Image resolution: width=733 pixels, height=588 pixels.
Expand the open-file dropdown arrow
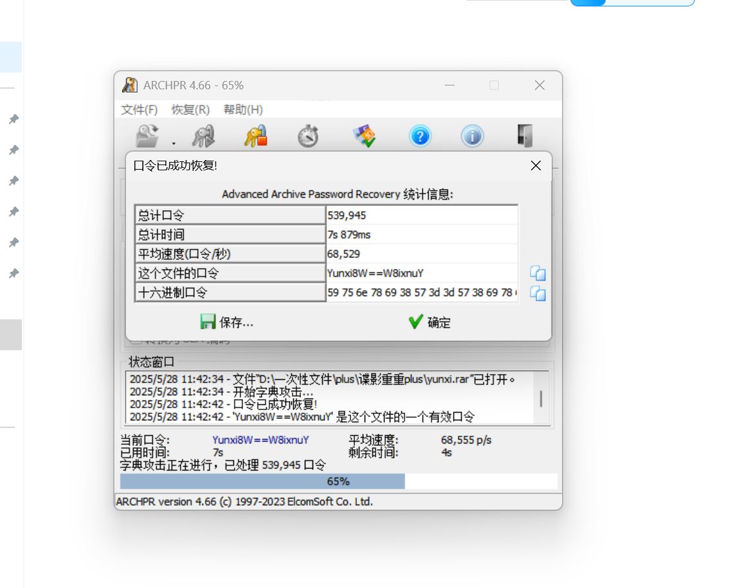[174, 144]
